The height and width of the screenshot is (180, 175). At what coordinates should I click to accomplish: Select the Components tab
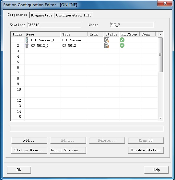click(x=17, y=15)
